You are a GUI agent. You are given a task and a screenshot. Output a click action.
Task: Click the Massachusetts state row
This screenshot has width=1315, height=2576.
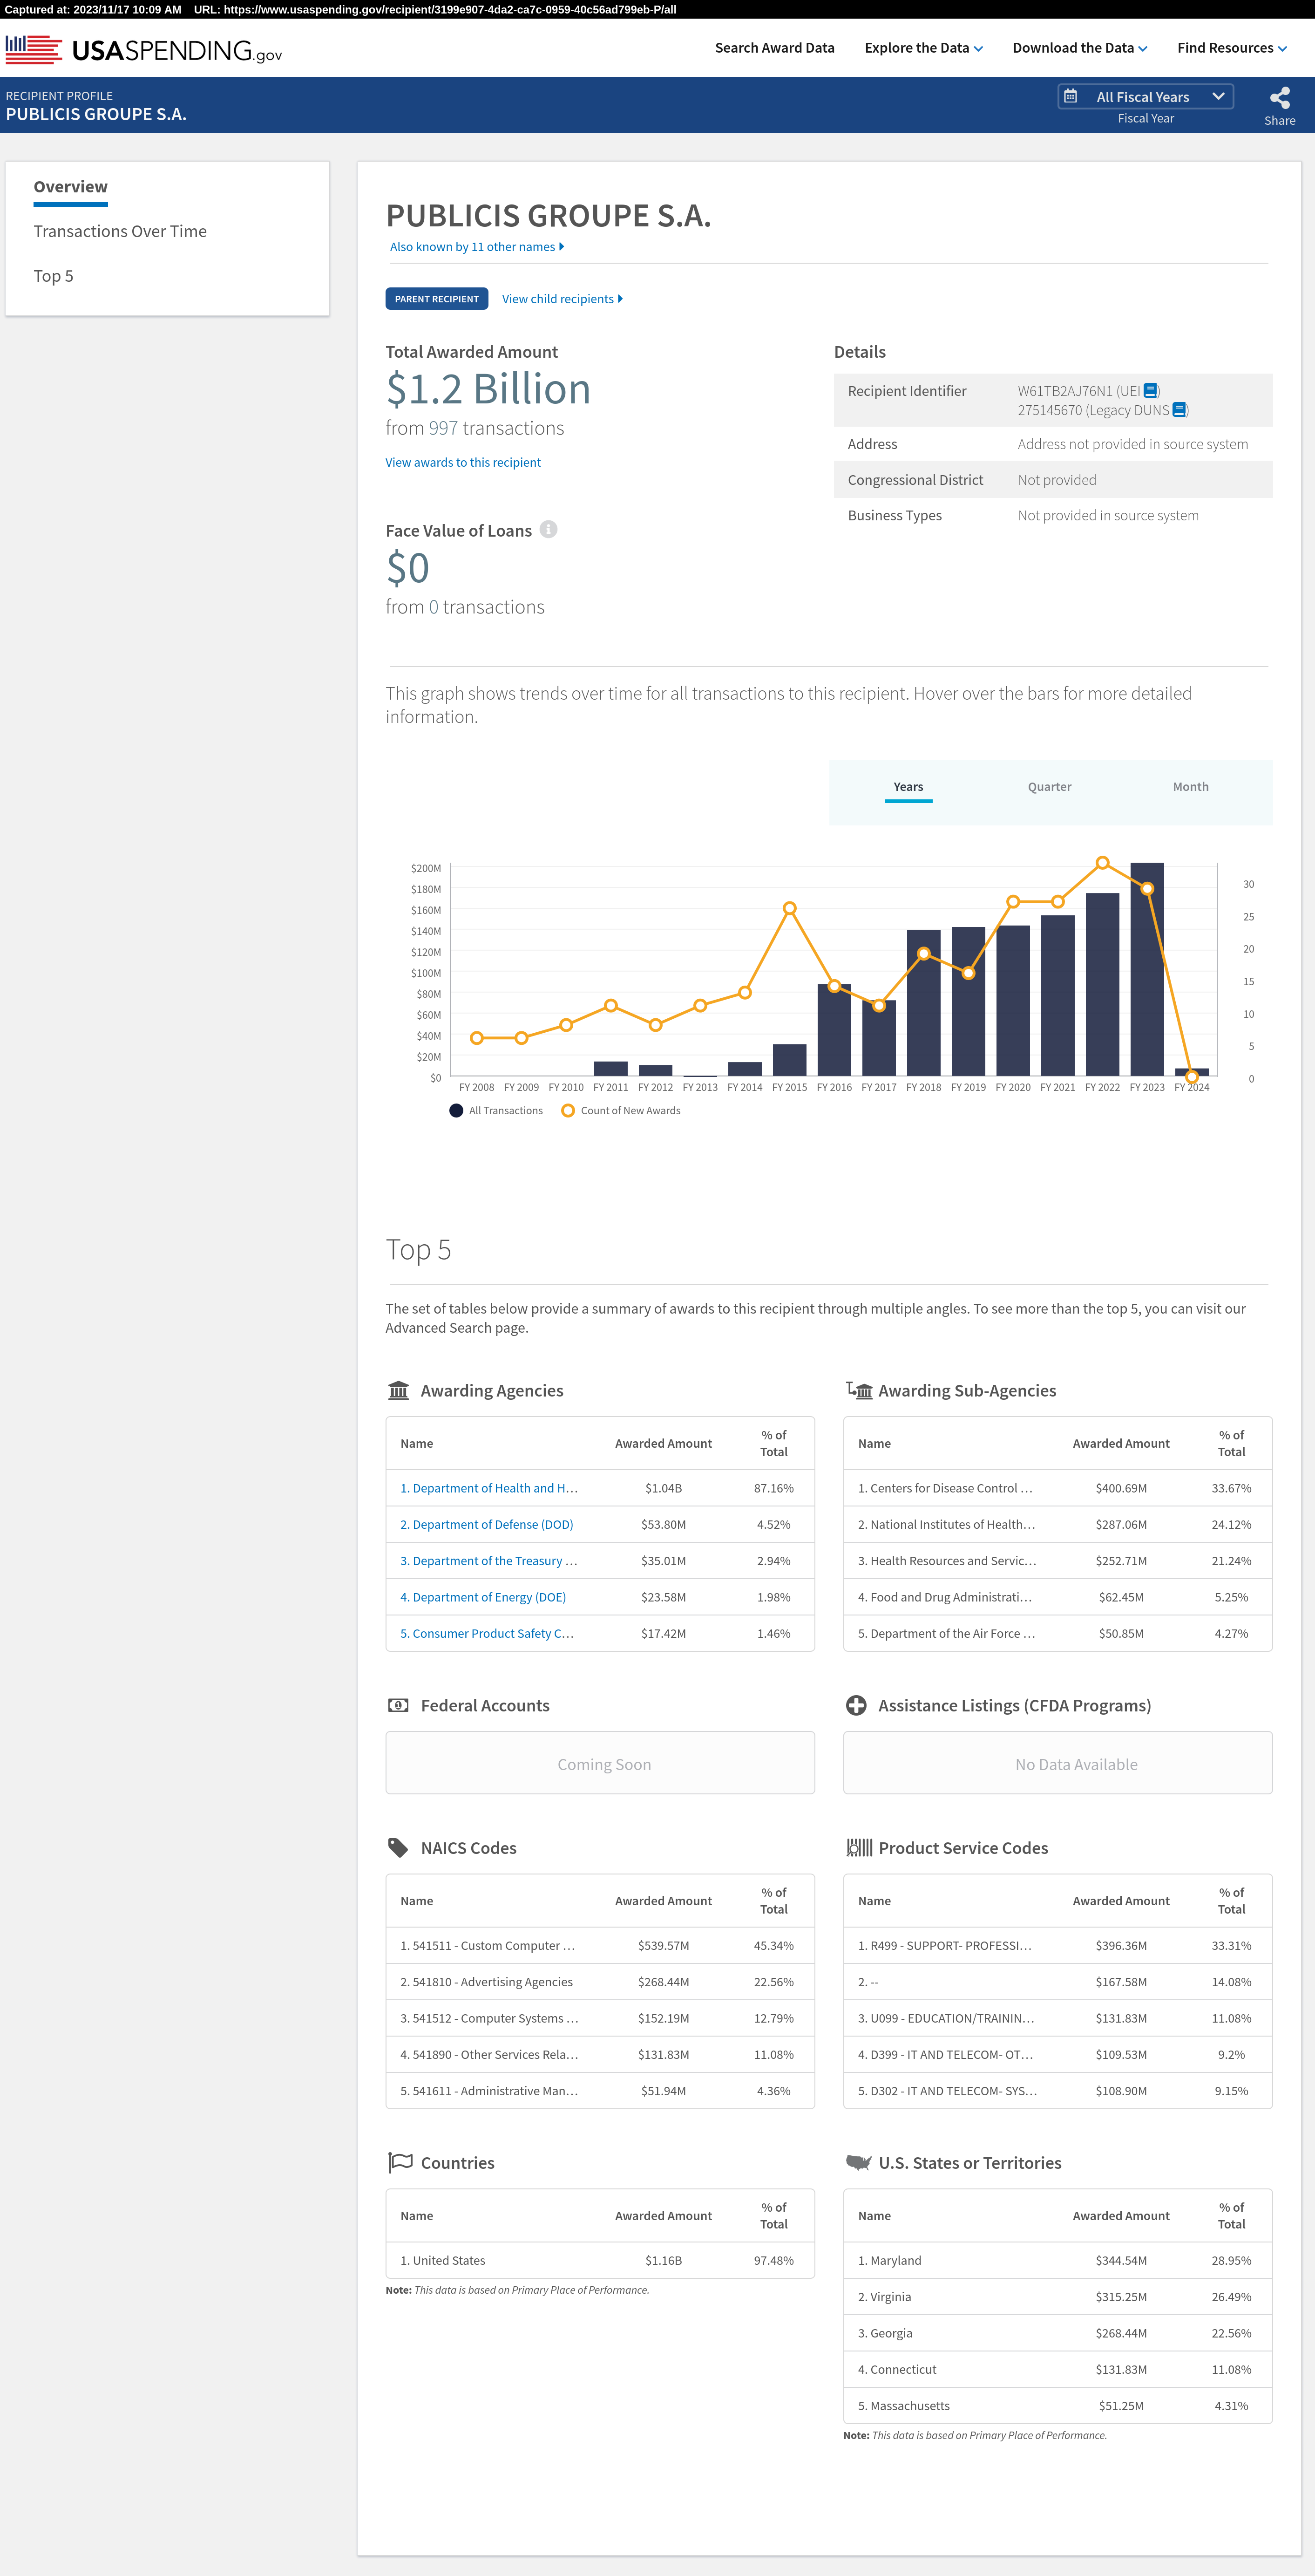[1058, 2406]
